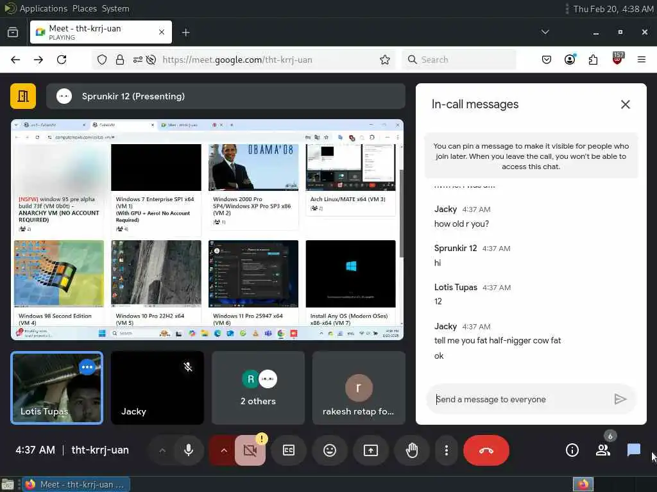Open meeting details info icon
Screen dimensions: 657x492
(x=572, y=450)
